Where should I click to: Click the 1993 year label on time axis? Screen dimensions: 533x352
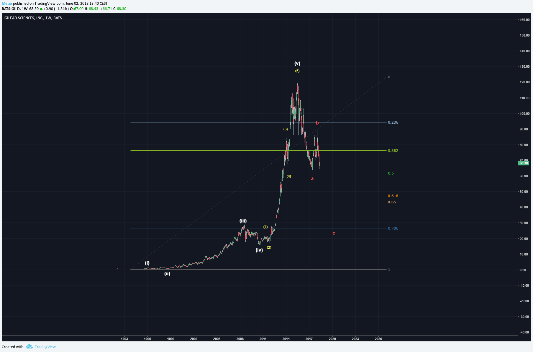(124, 339)
